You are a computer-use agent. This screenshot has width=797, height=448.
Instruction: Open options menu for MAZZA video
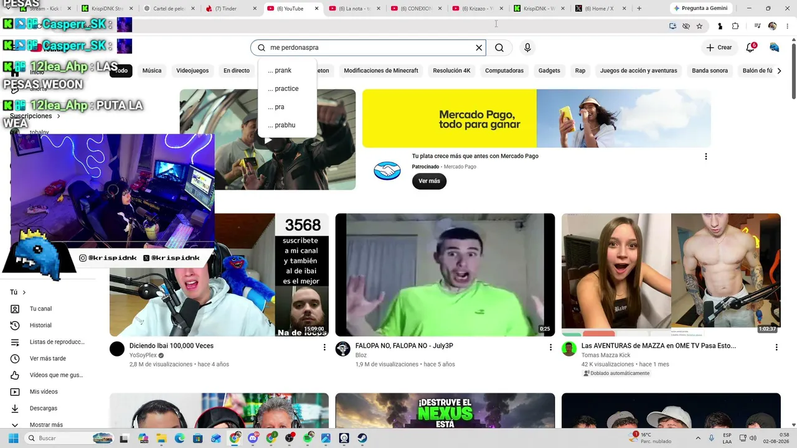(x=776, y=347)
